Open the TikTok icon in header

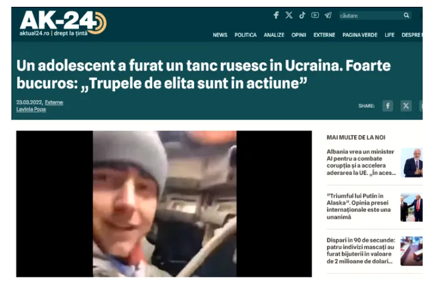click(x=302, y=15)
